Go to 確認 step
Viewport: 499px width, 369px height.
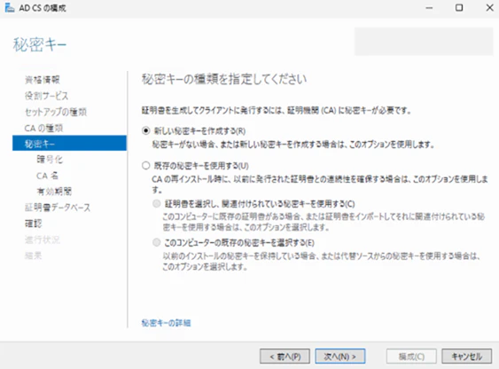[33, 224]
